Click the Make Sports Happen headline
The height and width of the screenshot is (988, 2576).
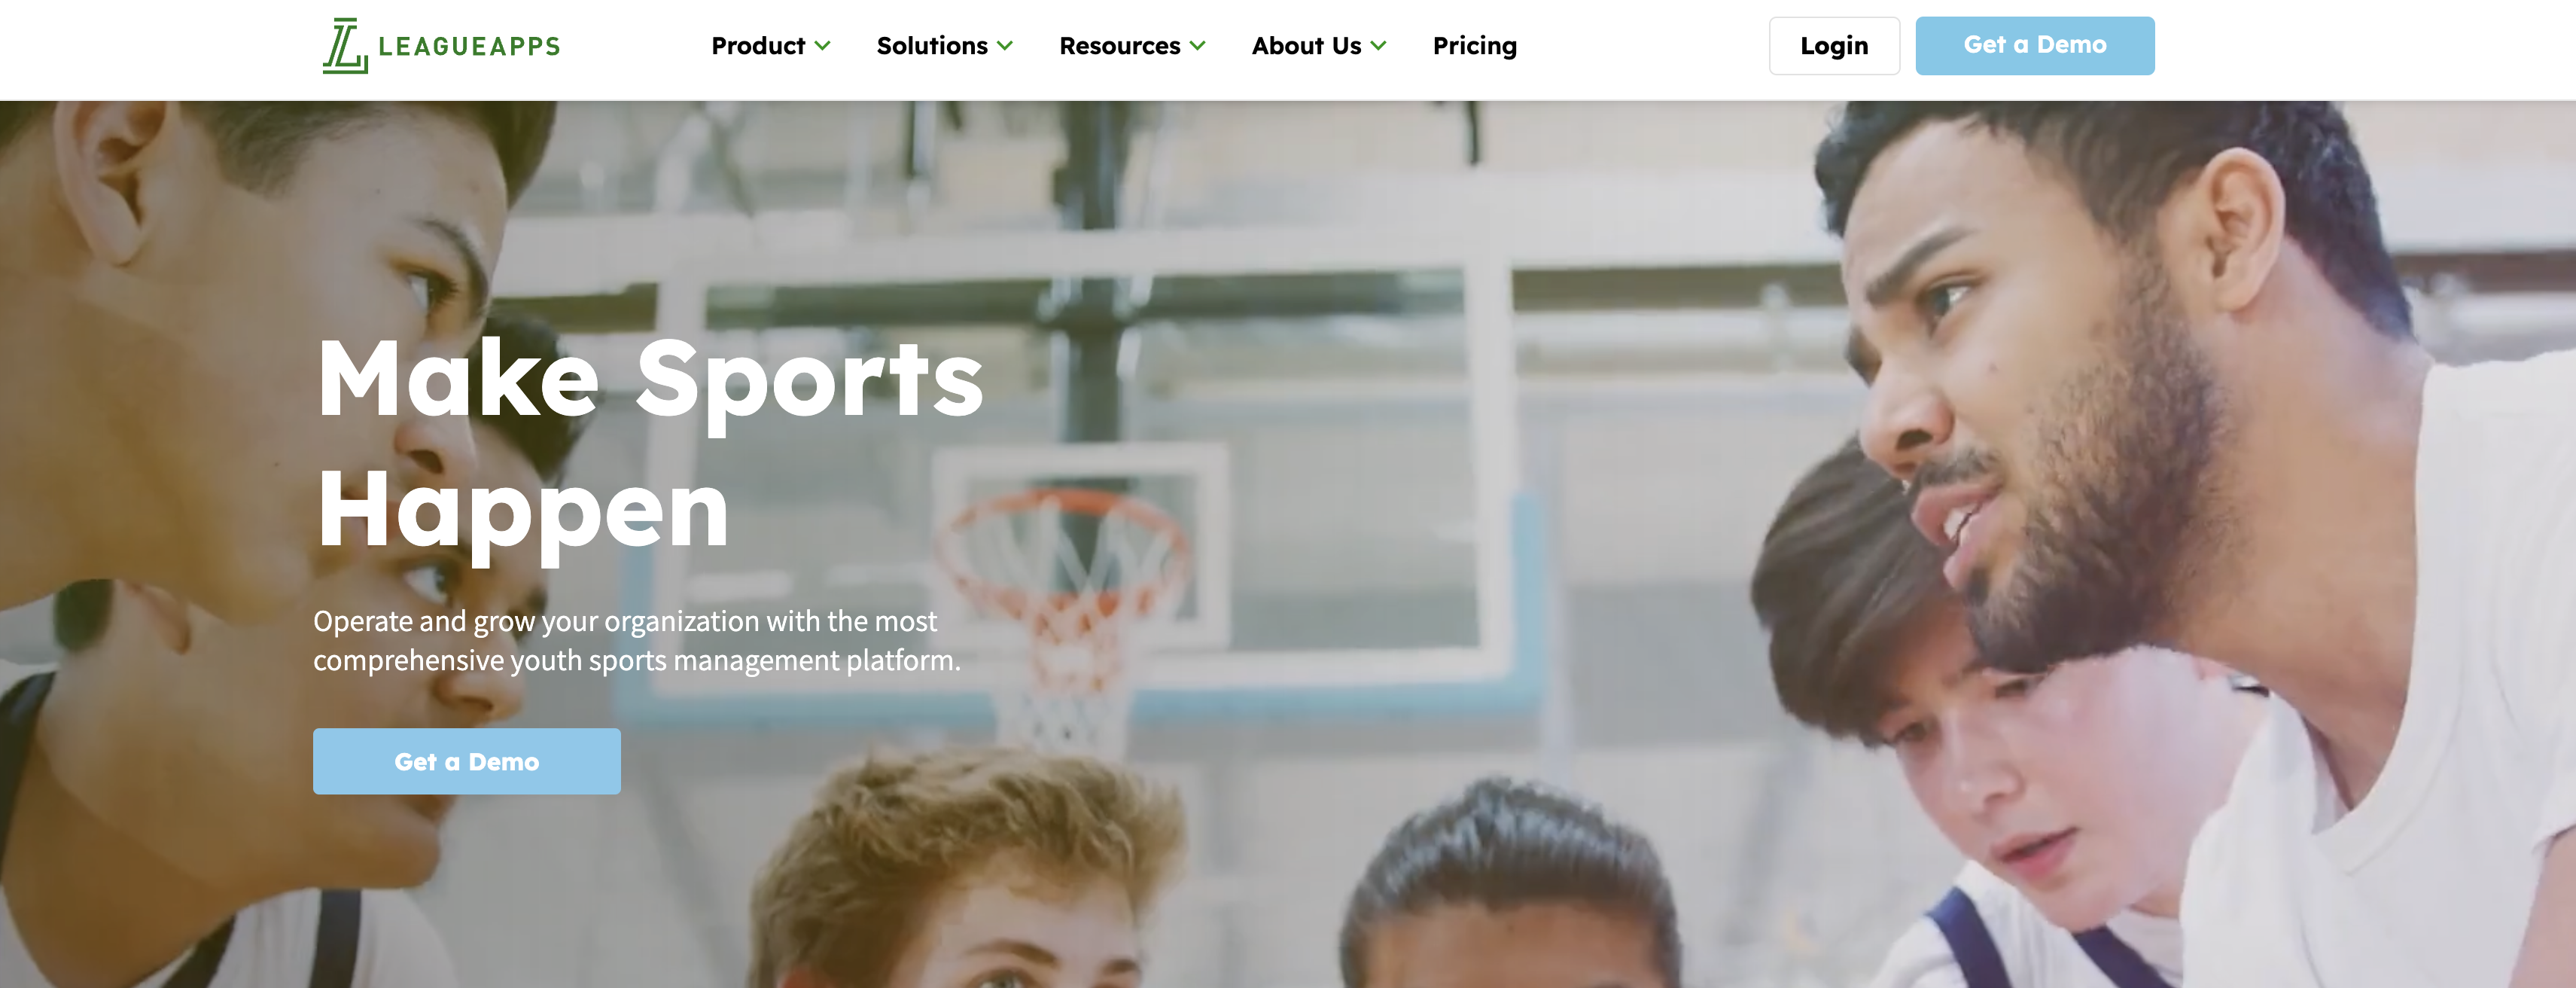click(650, 445)
